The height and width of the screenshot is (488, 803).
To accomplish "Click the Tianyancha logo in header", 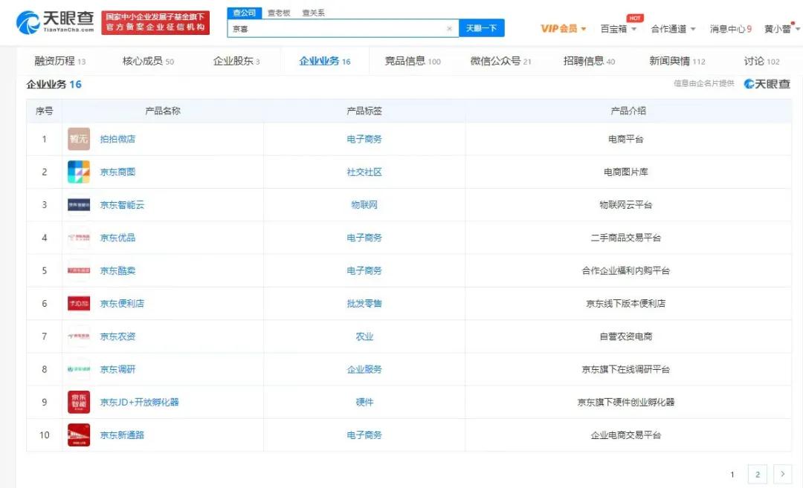I will [x=54, y=23].
